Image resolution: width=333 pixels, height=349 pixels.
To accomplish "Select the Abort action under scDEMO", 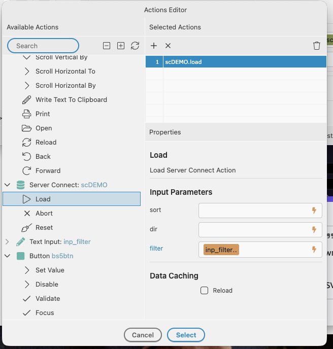I will [x=44, y=214].
